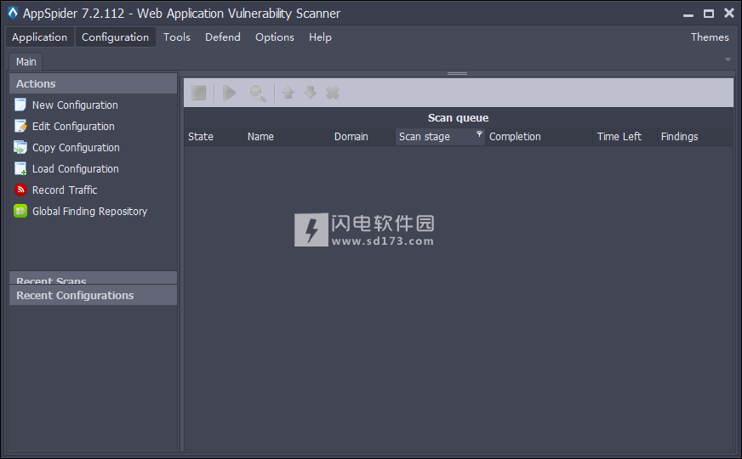Click the Completion column header
The image size is (742, 459).
(539, 137)
